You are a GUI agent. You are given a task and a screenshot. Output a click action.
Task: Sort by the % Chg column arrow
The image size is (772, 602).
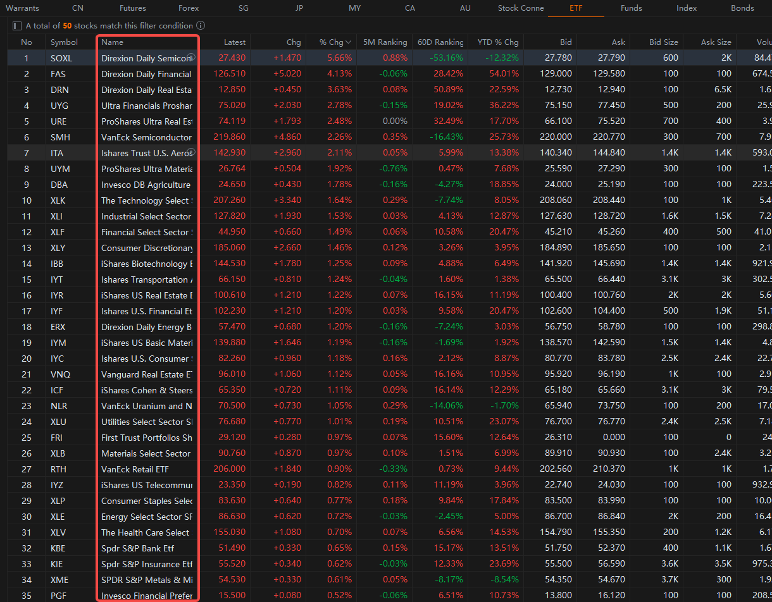pyautogui.click(x=349, y=42)
